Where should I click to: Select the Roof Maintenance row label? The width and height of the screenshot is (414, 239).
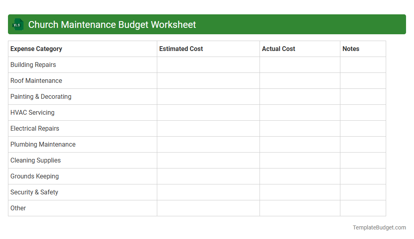click(36, 80)
